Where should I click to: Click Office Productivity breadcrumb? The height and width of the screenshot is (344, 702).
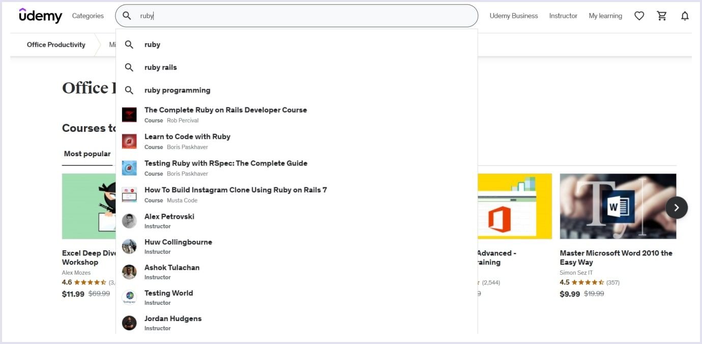pos(56,45)
